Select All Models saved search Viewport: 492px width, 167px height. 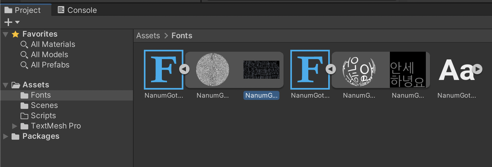(x=49, y=55)
